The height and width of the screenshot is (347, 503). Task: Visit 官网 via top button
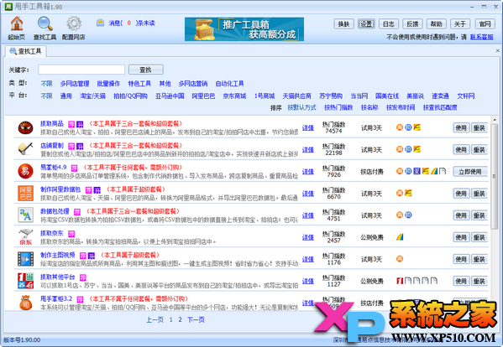(485, 24)
